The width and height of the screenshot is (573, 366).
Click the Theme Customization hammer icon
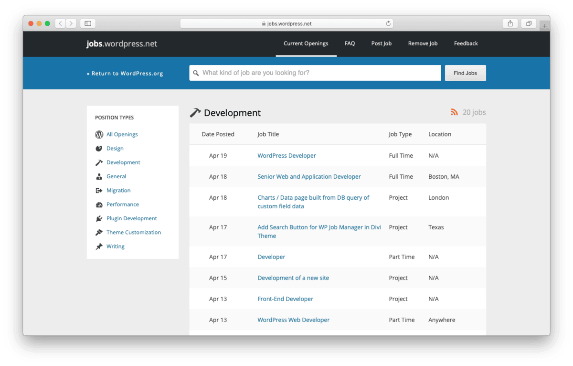click(99, 232)
